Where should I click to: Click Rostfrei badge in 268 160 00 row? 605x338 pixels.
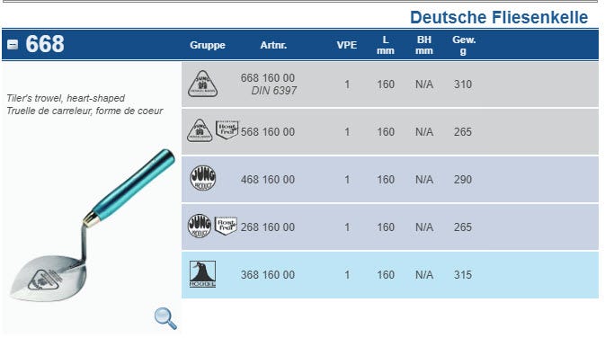pos(226,226)
